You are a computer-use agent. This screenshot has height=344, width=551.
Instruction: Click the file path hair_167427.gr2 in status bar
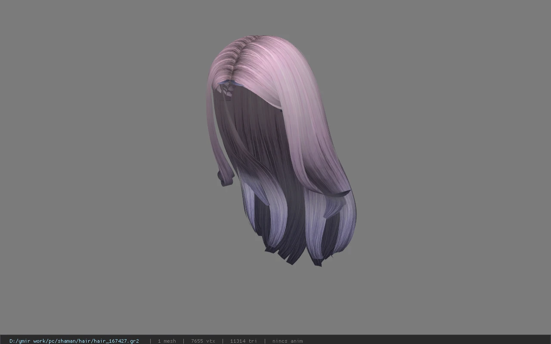tap(74, 341)
